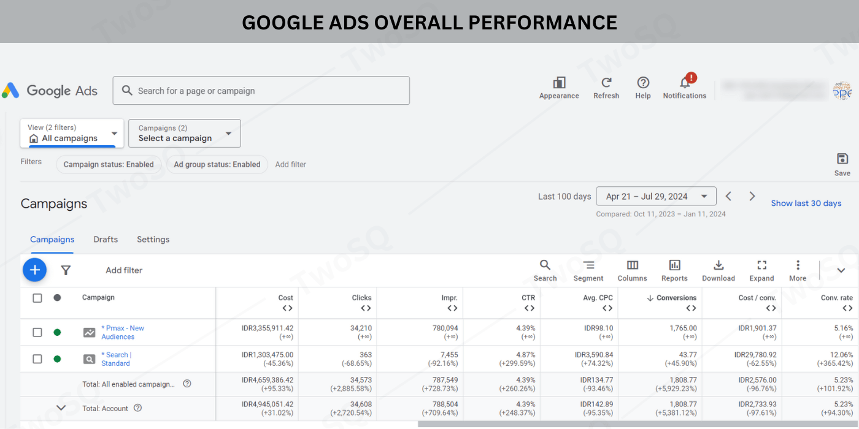Open the date range Apr 21 – Jul 29 dropdown
Image resolution: width=859 pixels, height=429 pixels.
656,196
